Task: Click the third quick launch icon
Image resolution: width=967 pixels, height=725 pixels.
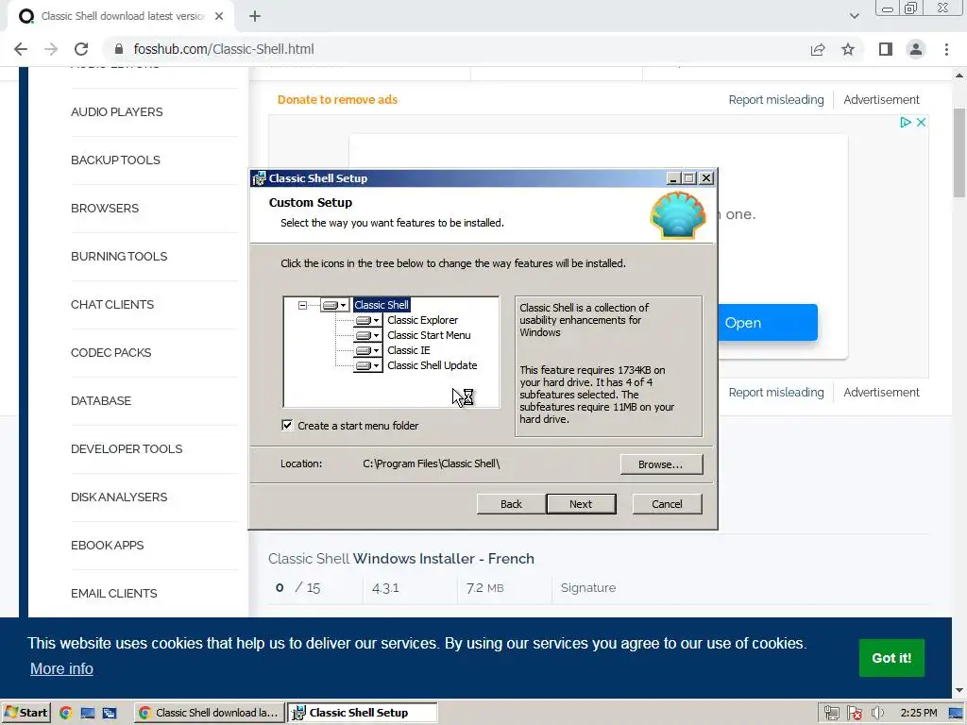Action: pyautogui.click(x=110, y=713)
